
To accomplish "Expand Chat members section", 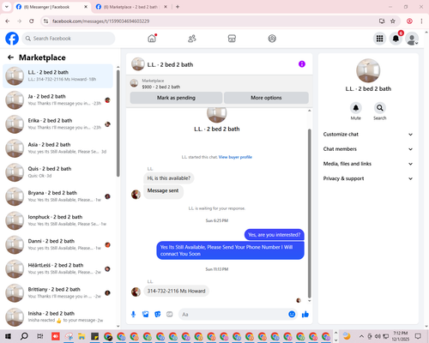I will coord(368,149).
